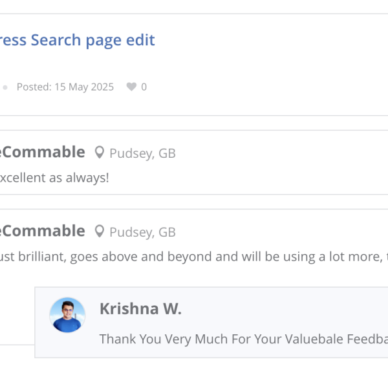Image resolution: width=388 pixels, height=388 pixels.
Task: Click the location pin icon in first review
Action: [99, 153]
